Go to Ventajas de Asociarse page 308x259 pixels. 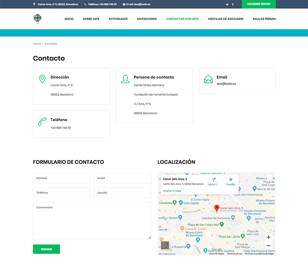226,19
